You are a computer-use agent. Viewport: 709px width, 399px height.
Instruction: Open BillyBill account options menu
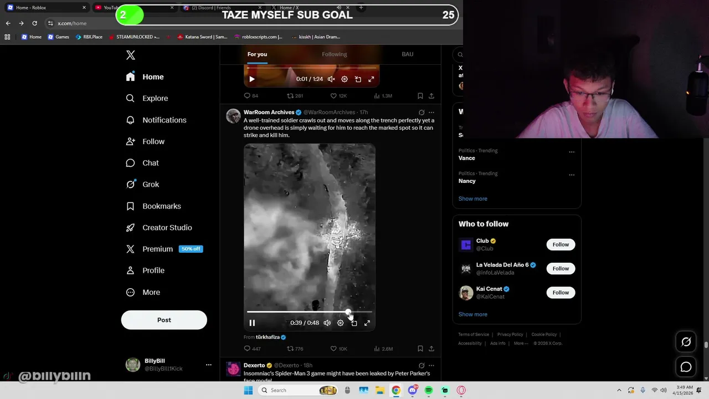click(x=209, y=365)
